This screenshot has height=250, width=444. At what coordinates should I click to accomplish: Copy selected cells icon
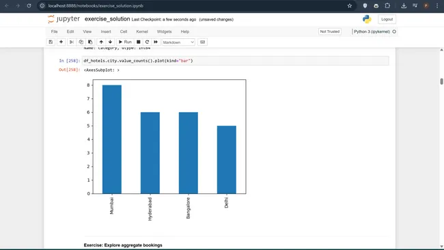coord(81,42)
